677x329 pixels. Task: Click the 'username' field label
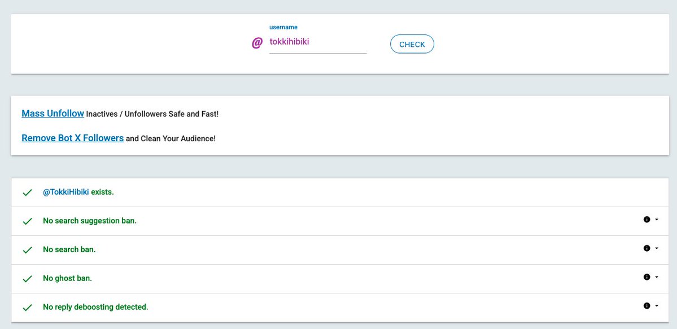[x=283, y=27]
